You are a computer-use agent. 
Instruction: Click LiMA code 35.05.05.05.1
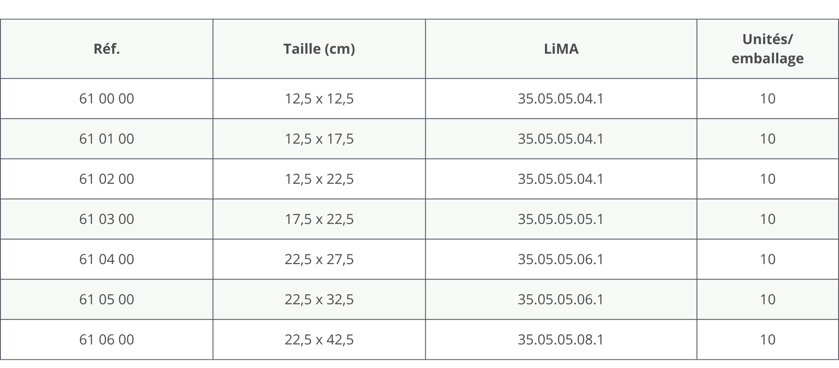coord(561,219)
